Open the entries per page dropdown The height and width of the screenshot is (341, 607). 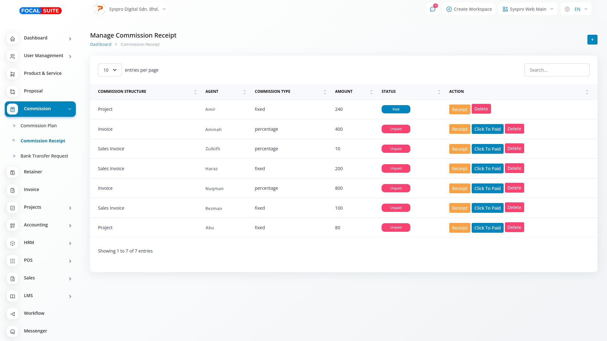pos(110,70)
